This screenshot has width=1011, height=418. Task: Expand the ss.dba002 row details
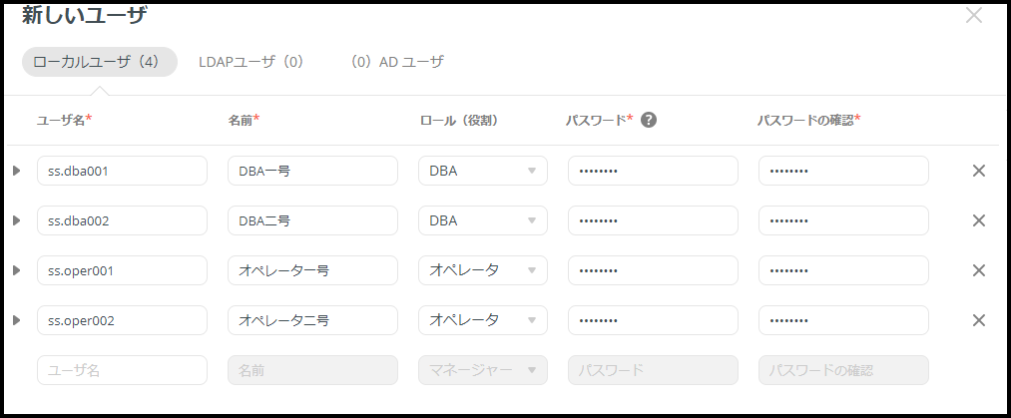coord(17,220)
